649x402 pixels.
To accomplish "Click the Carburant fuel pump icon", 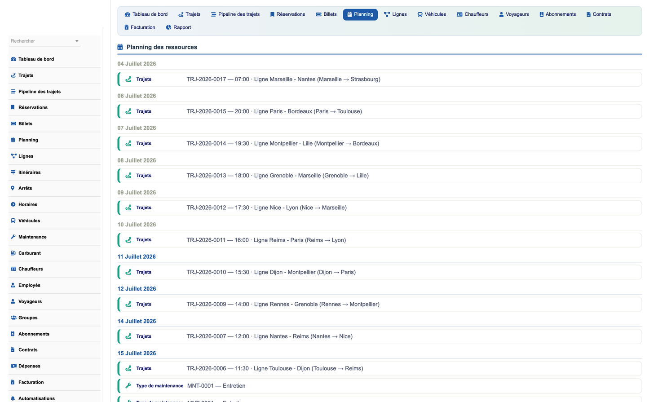I will (x=13, y=253).
